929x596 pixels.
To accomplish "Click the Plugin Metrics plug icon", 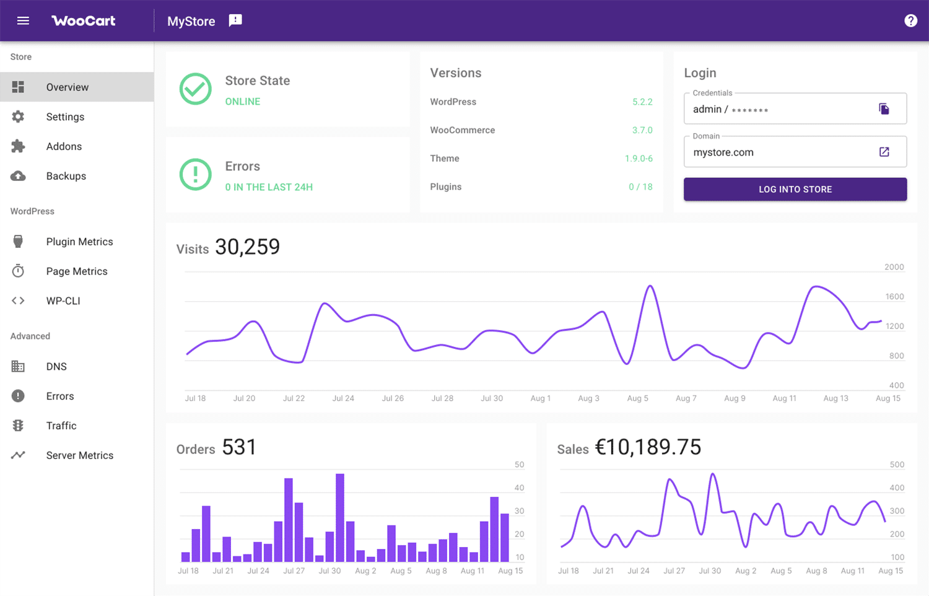I will point(19,241).
